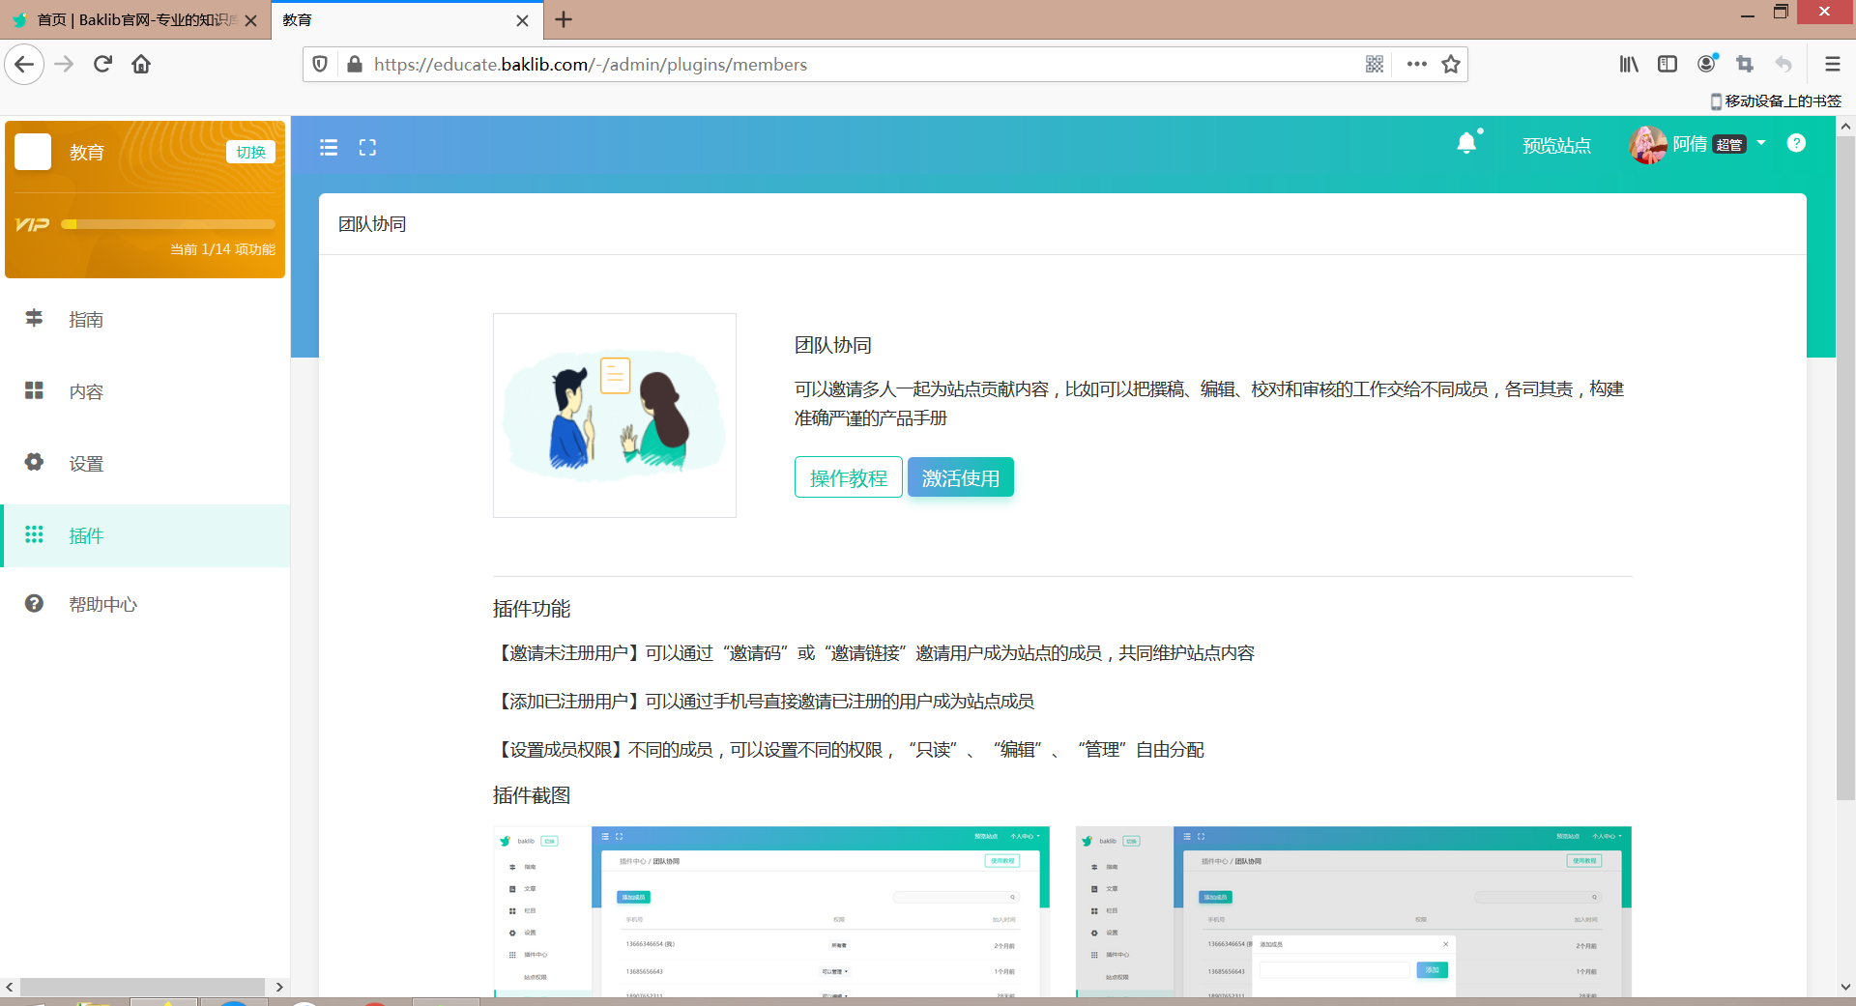The height and width of the screenshot is (1006, 1856).
Task: Click the vertical page scrollbar
Action: click(1845, 468)
